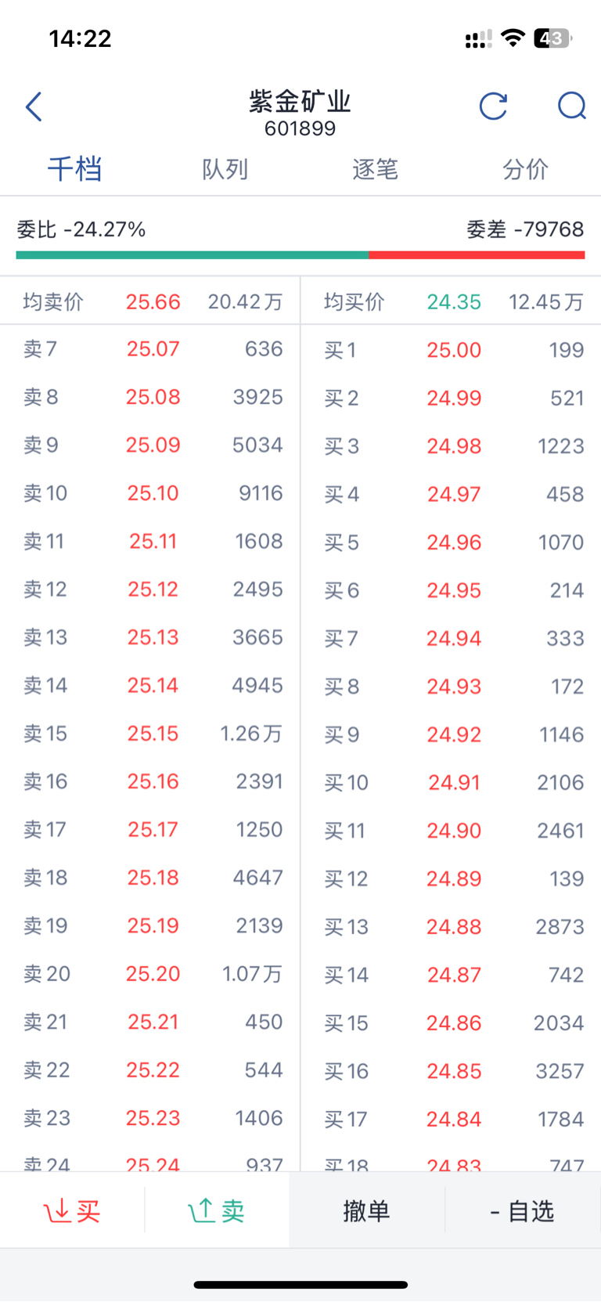This screenshot has height=1302, width=601.
Task: Select sell level 卖10 at 25.10
Action: coord(150,493)
